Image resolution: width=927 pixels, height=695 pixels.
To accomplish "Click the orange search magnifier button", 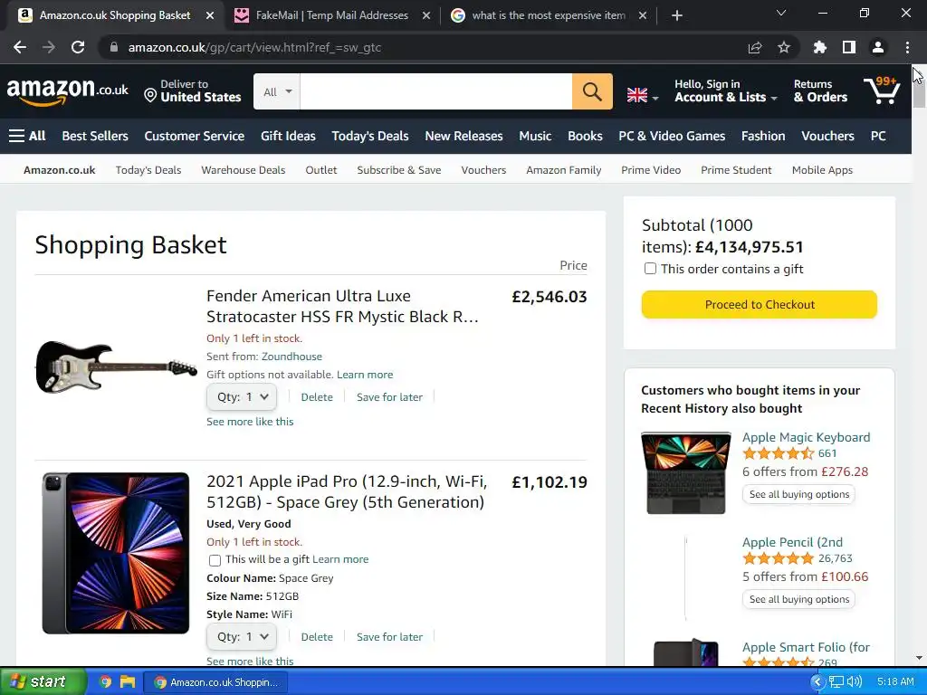I will tap(592, 91).
